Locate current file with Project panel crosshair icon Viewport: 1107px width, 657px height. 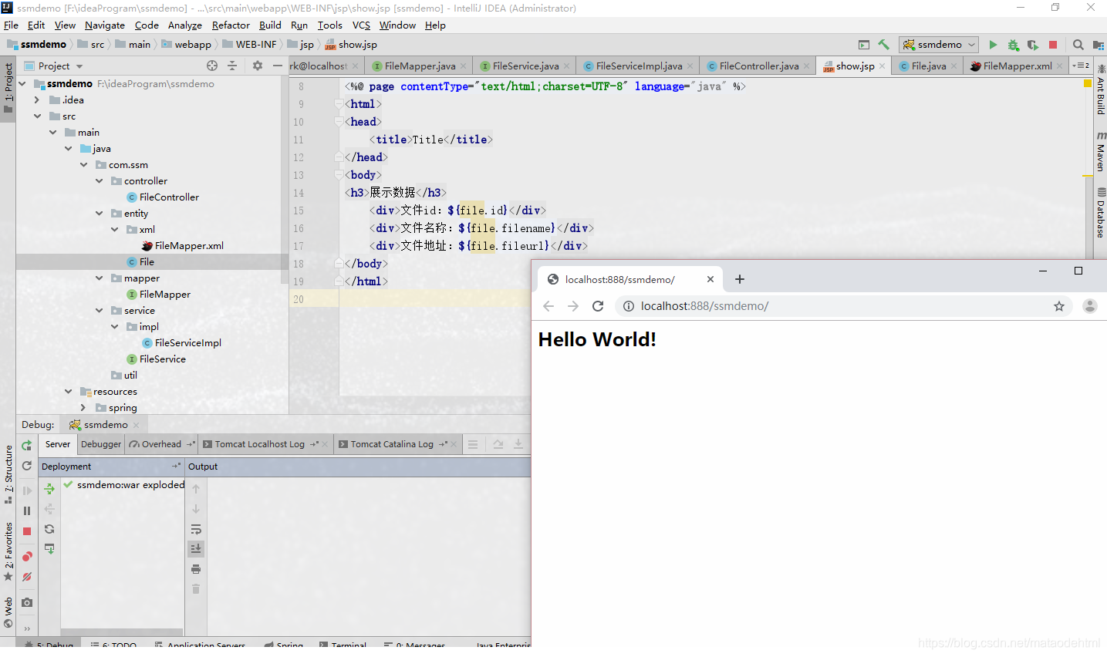click(x=212, y=66)
